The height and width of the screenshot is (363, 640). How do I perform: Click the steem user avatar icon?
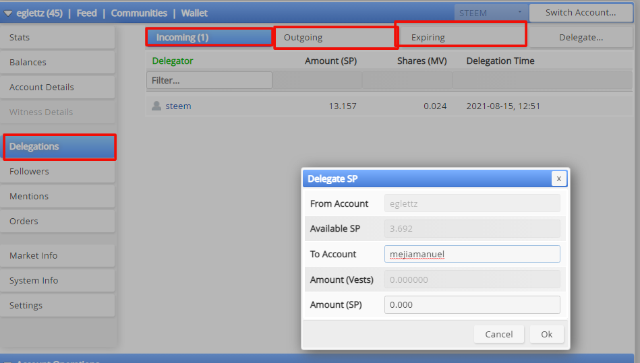click(156, 106)
